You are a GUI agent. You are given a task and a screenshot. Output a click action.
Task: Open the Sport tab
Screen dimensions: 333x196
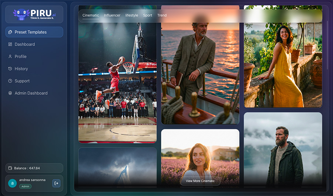click(x=148, y=16)
